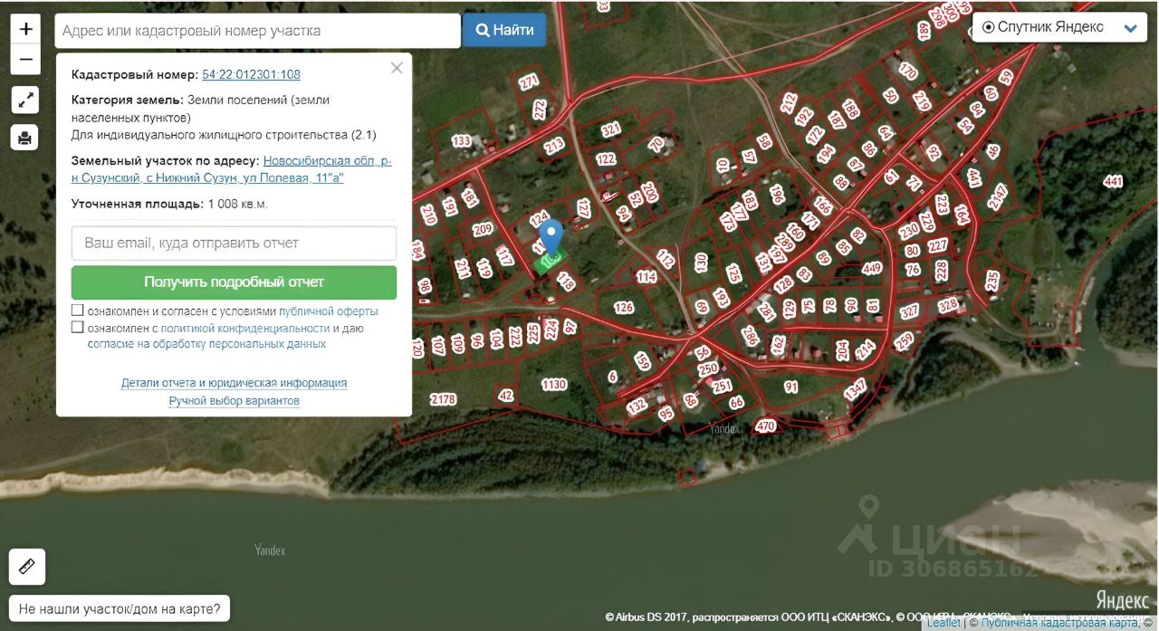Focus the email input for the report
Viewport: 1159px width, 631px height.
tap(234, 244)
